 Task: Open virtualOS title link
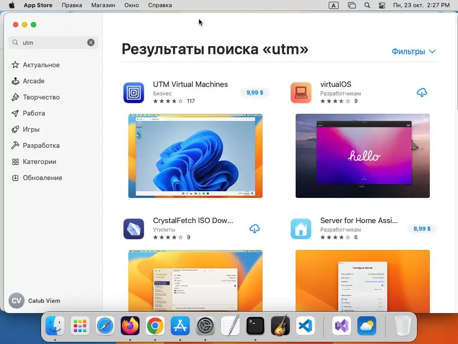pyautogui.click(x=335, y=84)
